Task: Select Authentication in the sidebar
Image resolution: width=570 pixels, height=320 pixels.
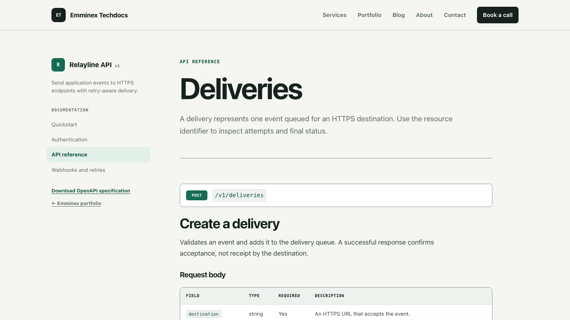Action: [x=99, y=139]
